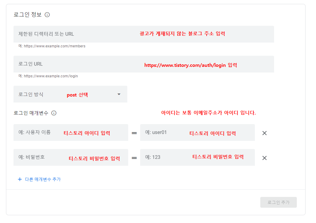Click the tooltip icon beside the section header
This screenshot has height=223, width=316.
tap(47, 14)
